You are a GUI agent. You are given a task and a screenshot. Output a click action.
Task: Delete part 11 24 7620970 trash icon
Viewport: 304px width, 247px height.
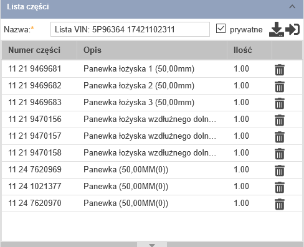pos(280,204)
